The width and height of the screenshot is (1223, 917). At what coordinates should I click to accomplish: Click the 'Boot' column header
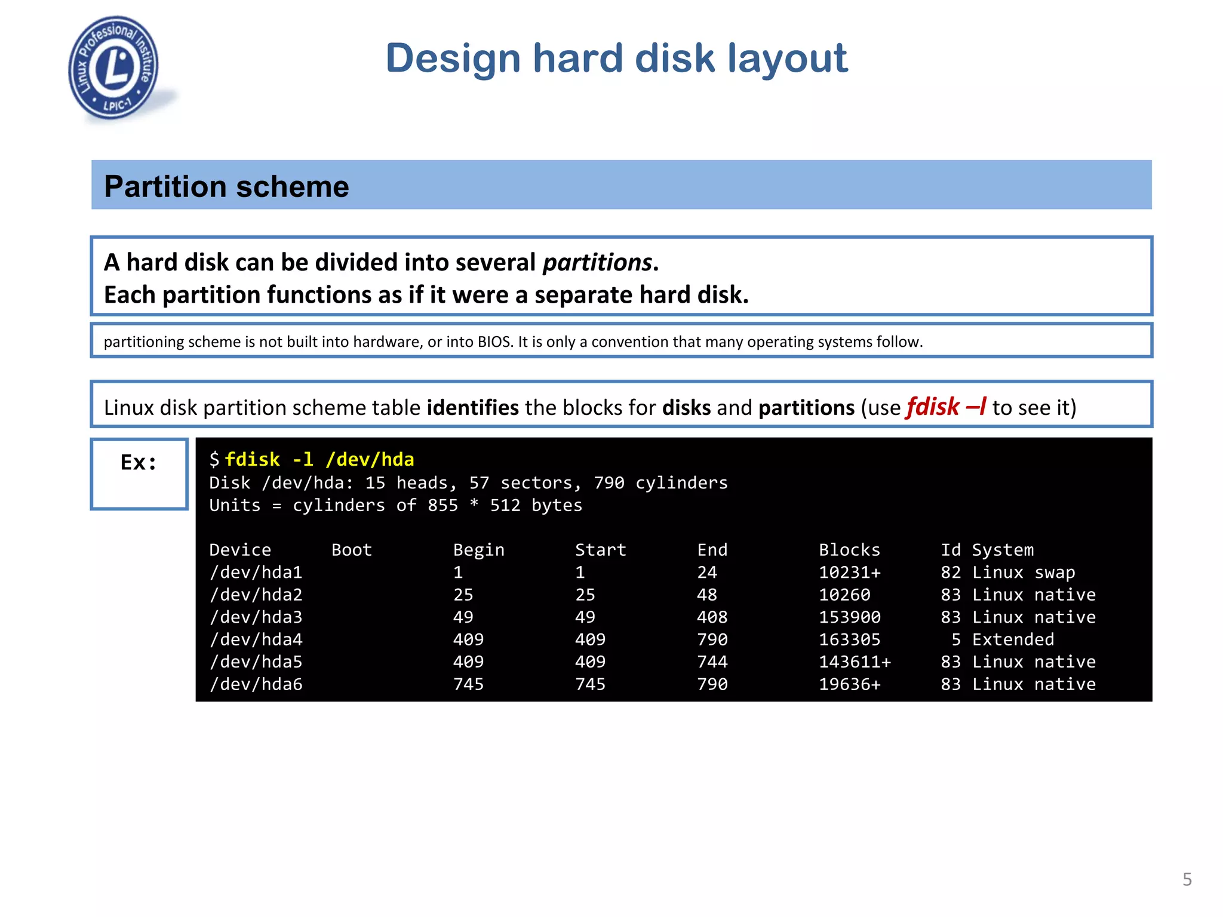[x=352, y=550]
